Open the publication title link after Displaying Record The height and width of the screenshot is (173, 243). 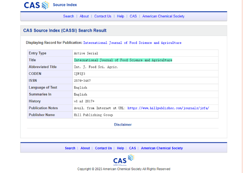pos(132,43)
